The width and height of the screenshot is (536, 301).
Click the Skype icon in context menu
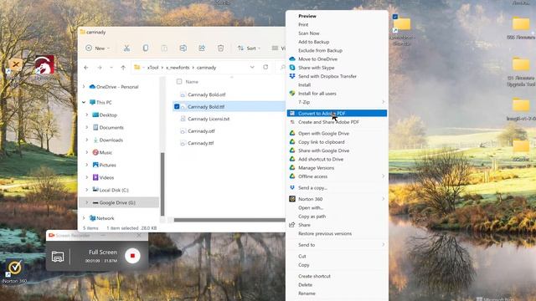[292, 68]
